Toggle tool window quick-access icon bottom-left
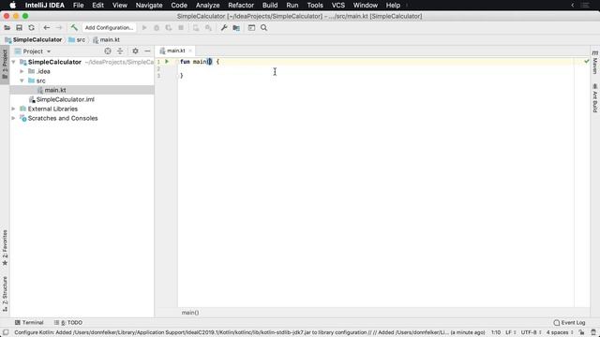This screenshot has width=600, height=337. coord(6,333)
